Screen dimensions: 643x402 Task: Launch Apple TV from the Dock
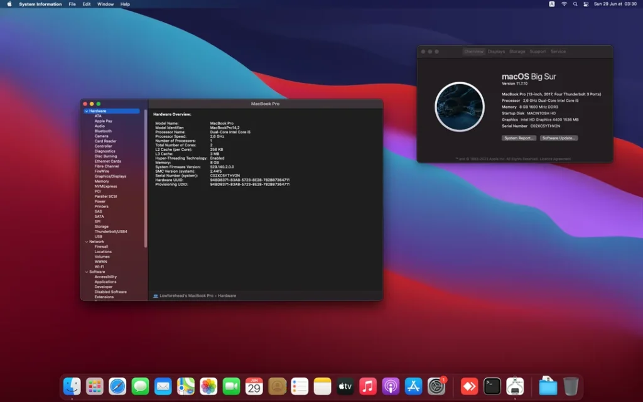345,386
